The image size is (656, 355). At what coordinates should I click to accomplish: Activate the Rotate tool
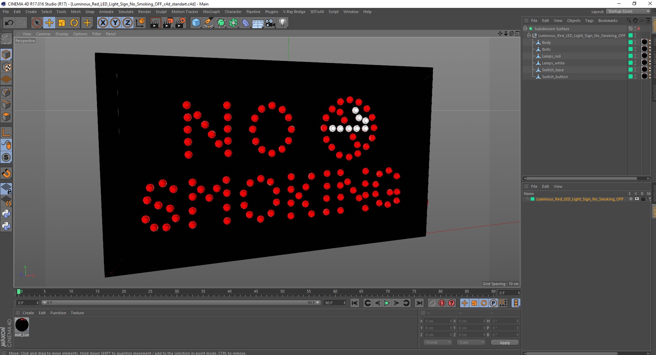coord(74,23)
